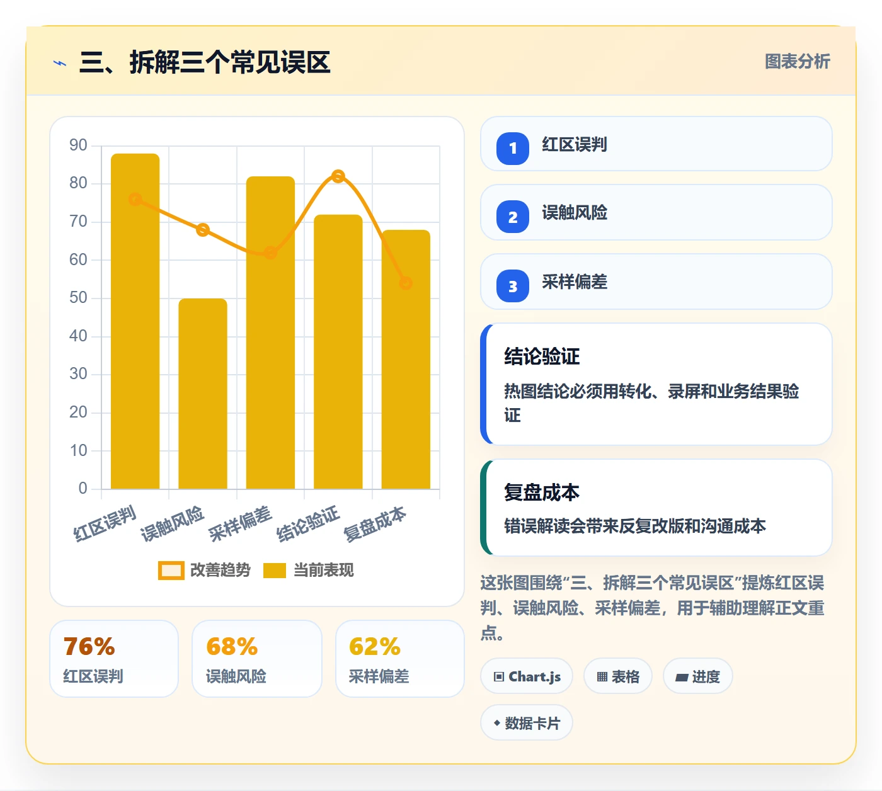Click the 结论验证 bar in the chart

[x=338, y=351]
